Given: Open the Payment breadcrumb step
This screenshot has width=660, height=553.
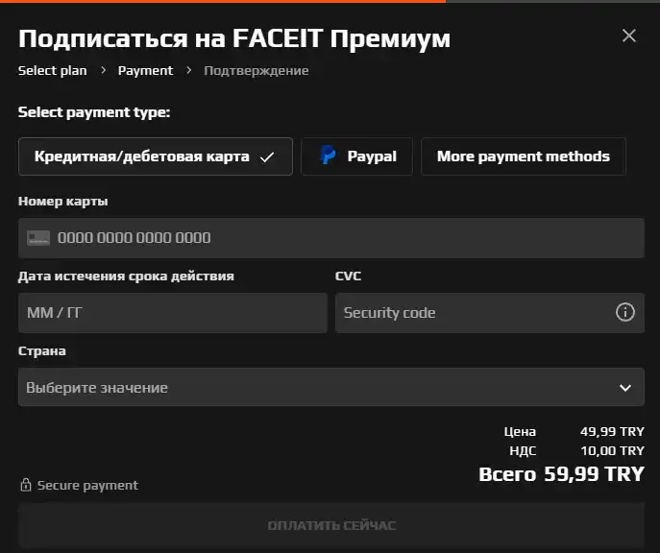Looking at the screenshot, I should click(x=145, y=70).
